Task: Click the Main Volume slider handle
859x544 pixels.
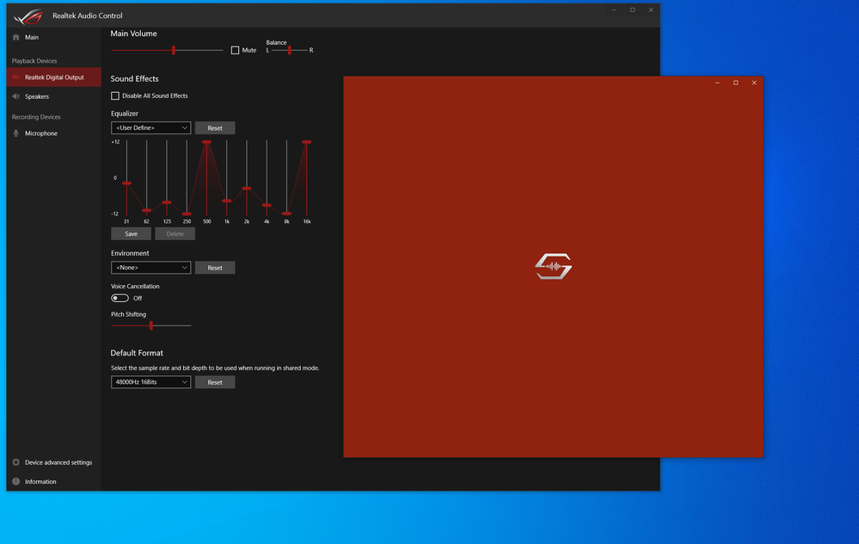Action: pos(174,51)
